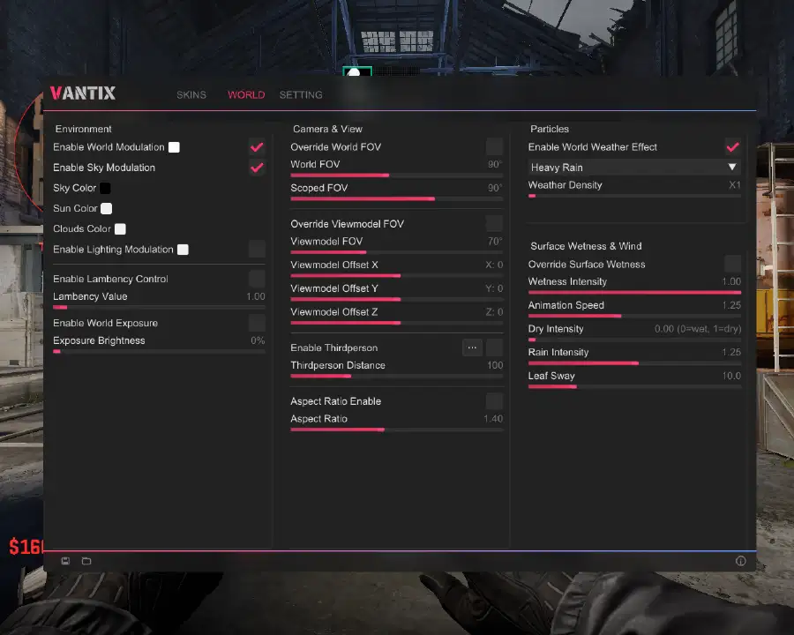Click the Particles section heading
794x635 pixels.
pos(550,129)
